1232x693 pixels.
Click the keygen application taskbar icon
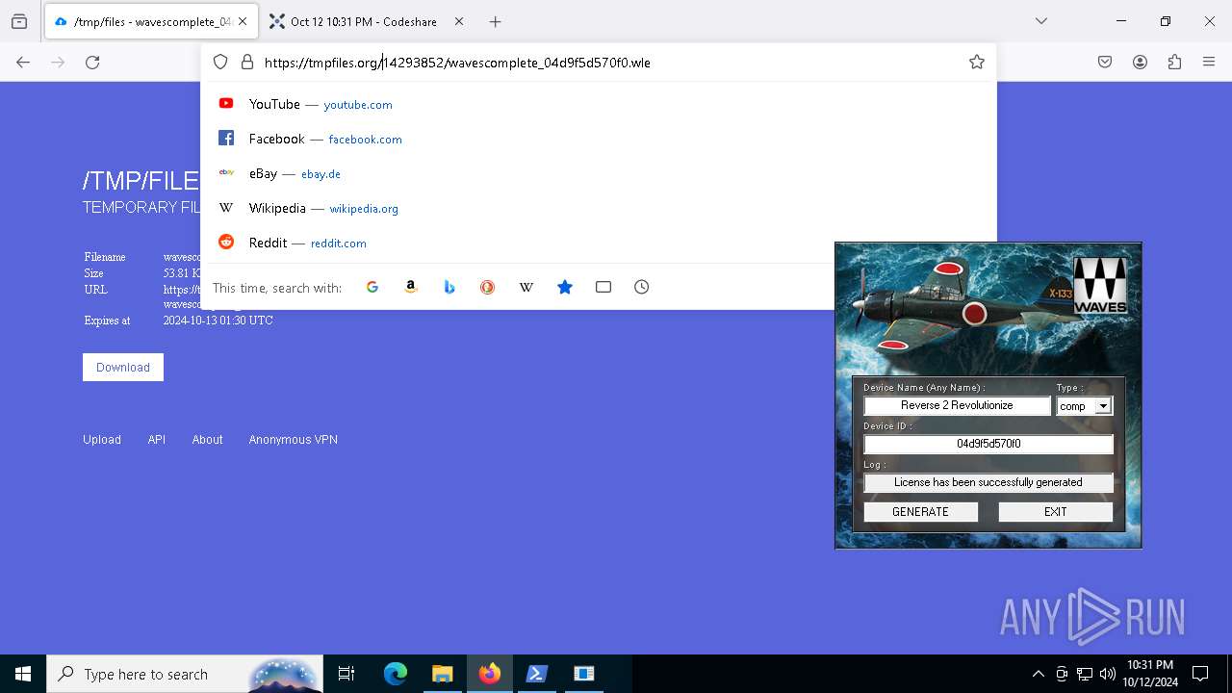tap(584, 674)
